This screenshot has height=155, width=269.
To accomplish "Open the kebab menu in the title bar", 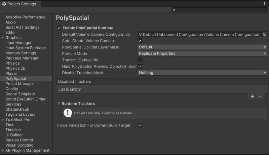I will [264, 4].
